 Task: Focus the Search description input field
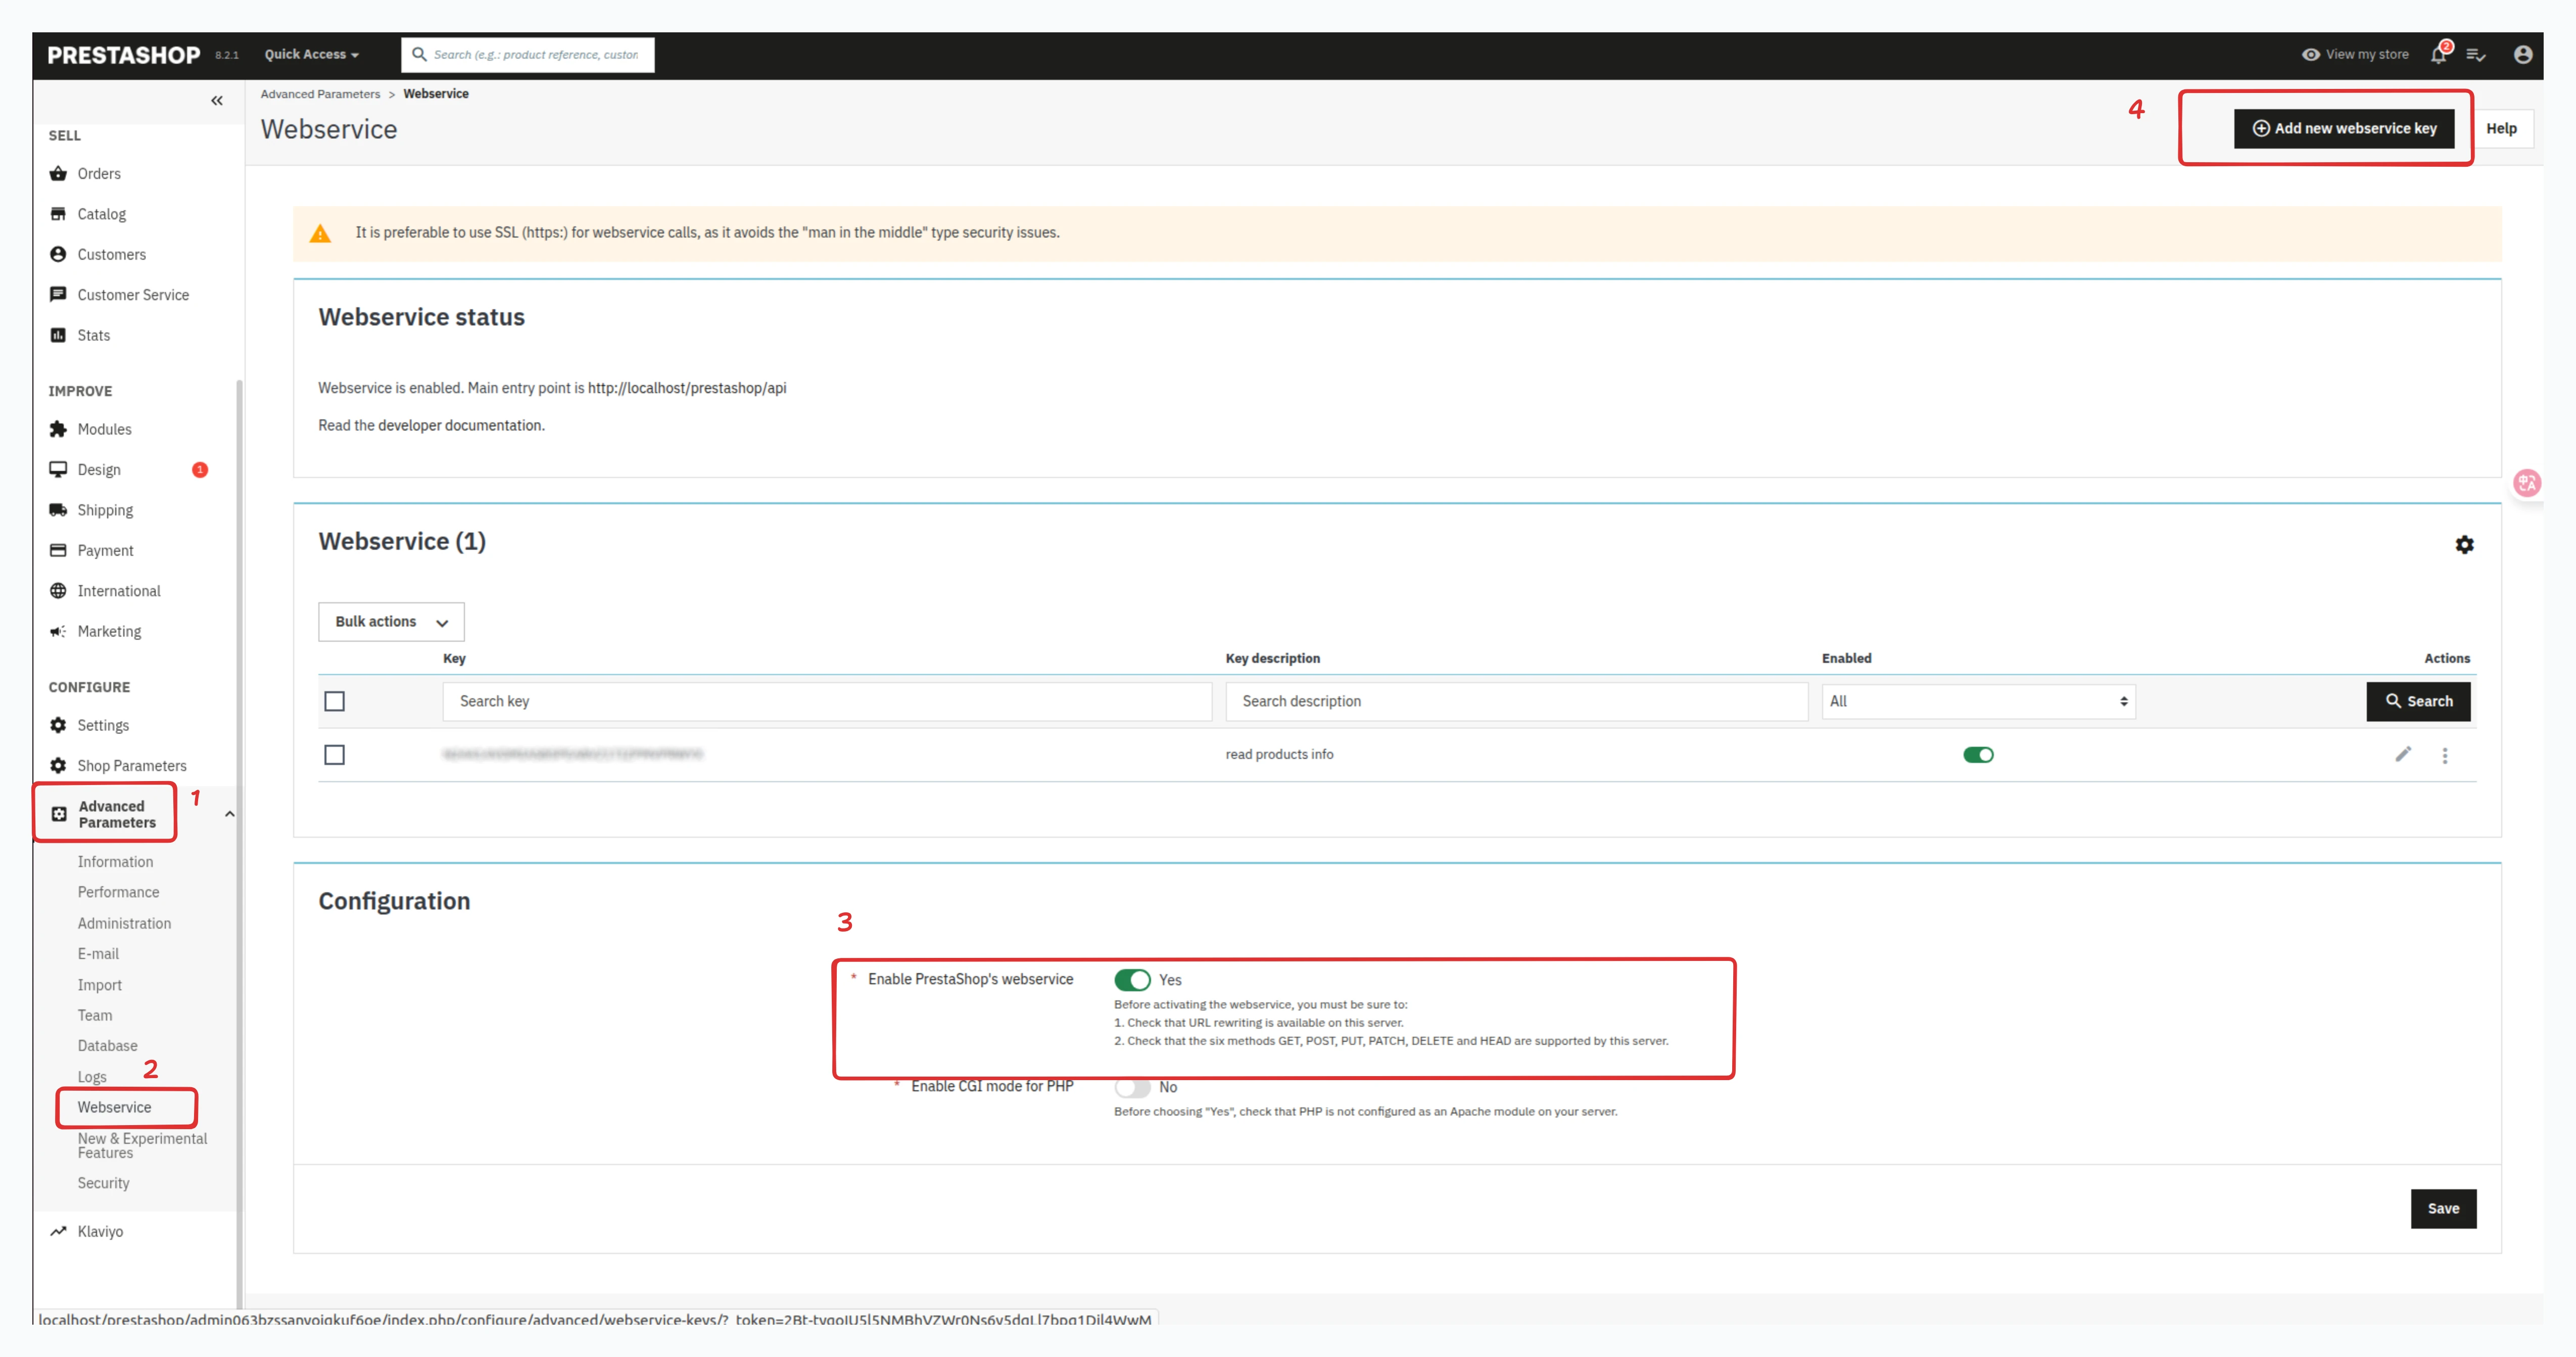point(1516,701)
